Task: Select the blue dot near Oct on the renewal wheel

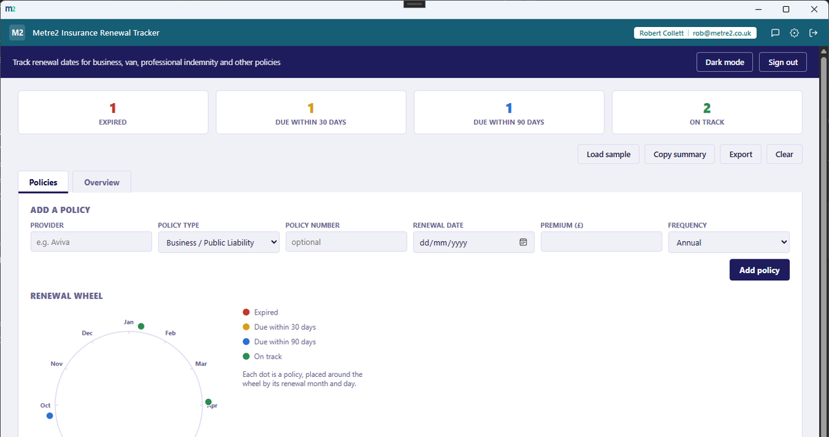Action: [x=49, y=416]
